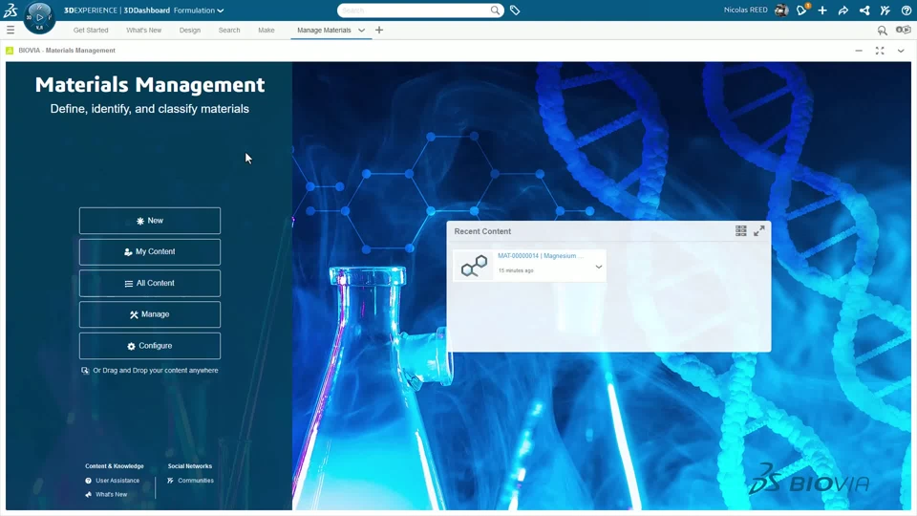The height and width of the screenshot is (516, 917).
Task: Open notifications bubble icon
Action: point(801,10)
